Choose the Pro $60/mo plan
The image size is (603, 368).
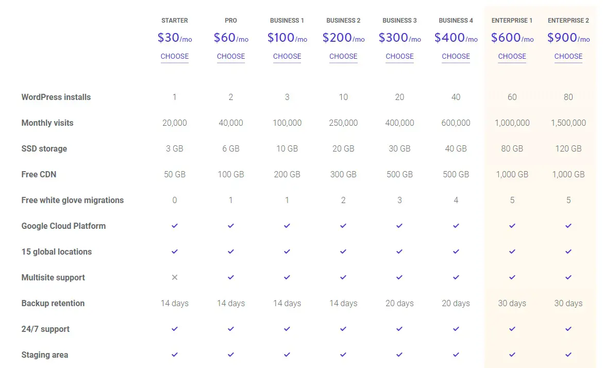point(231,56)
